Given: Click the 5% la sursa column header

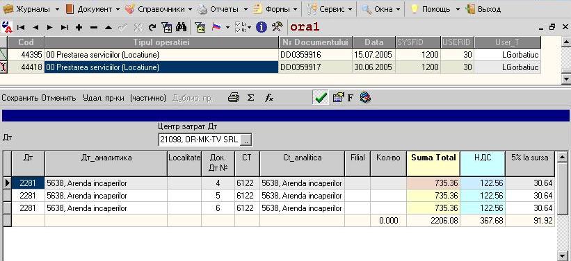Looking at the screenshot, I should tap(530, 164).
